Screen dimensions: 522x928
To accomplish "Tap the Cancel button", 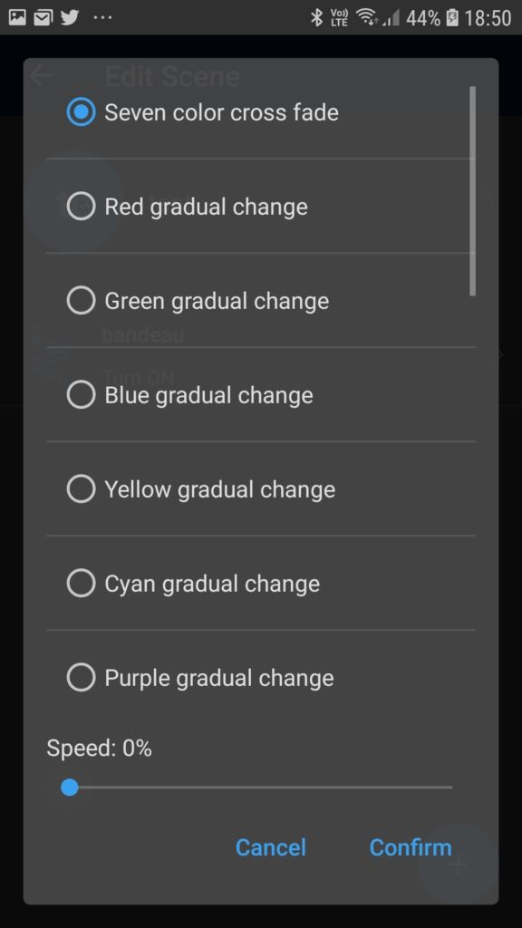I will point(270,847).
